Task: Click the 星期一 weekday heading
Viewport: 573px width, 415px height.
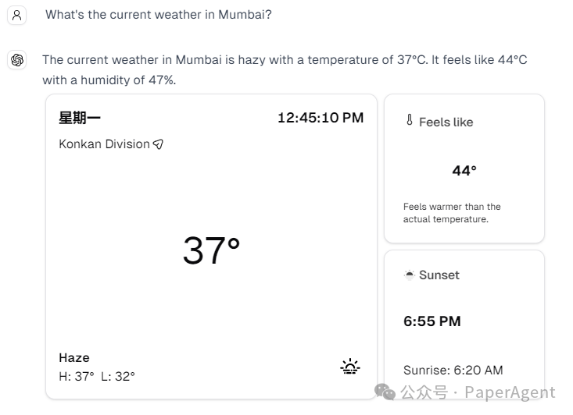Action: [x=80, y=118]
